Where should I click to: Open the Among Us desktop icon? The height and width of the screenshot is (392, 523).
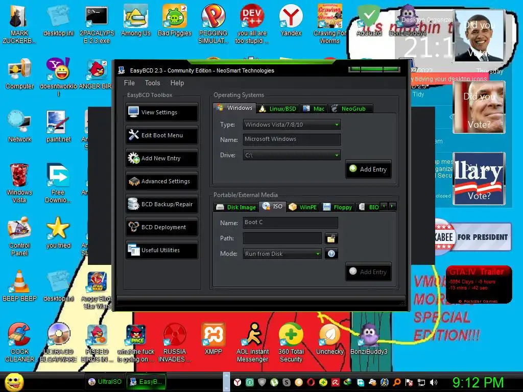136,20
